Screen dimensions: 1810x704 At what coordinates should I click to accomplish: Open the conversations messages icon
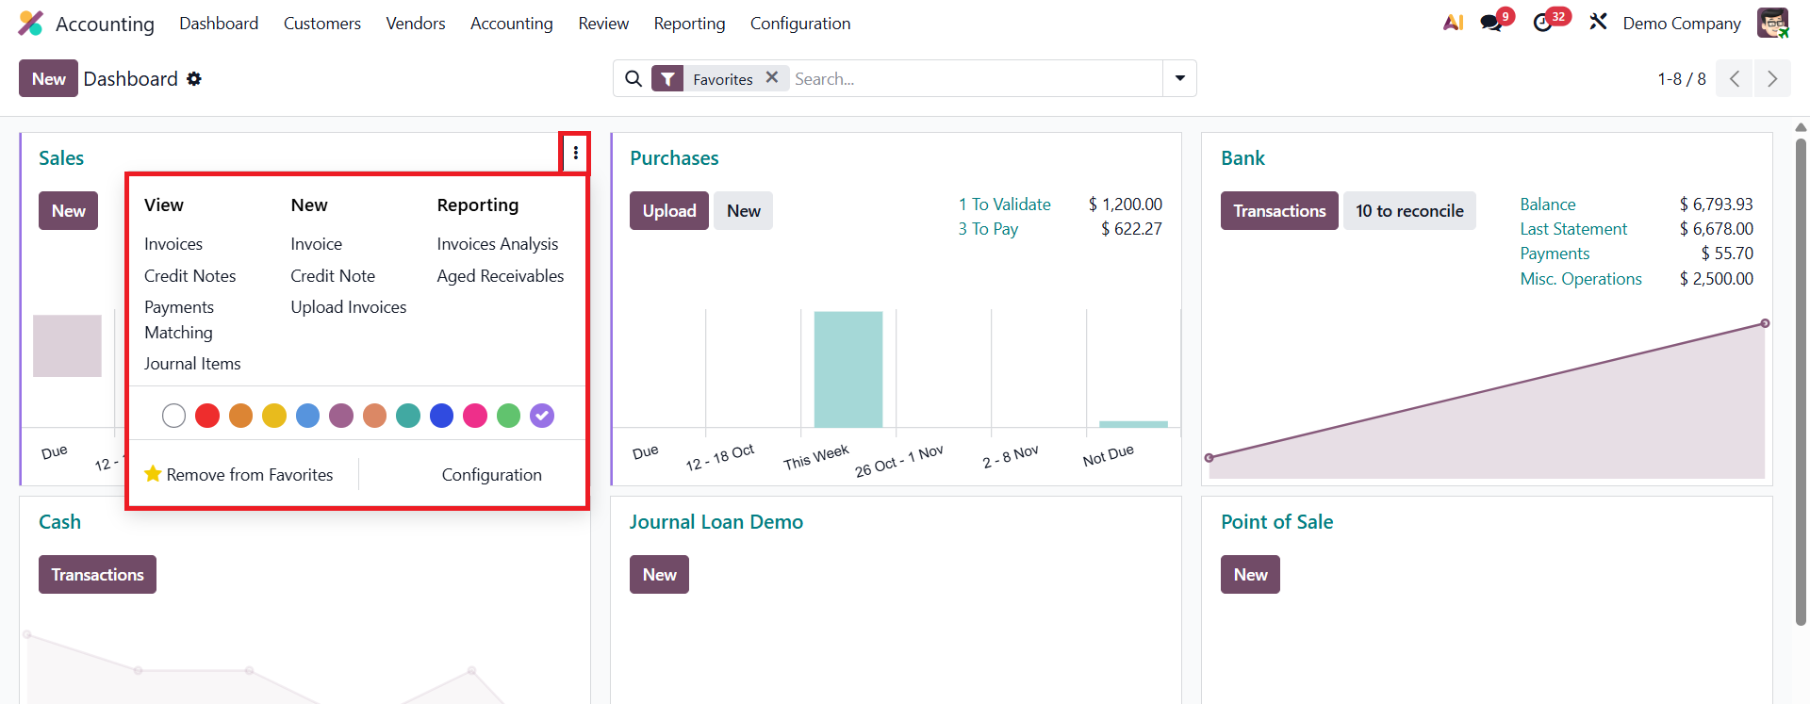(x=1491, y=23)
